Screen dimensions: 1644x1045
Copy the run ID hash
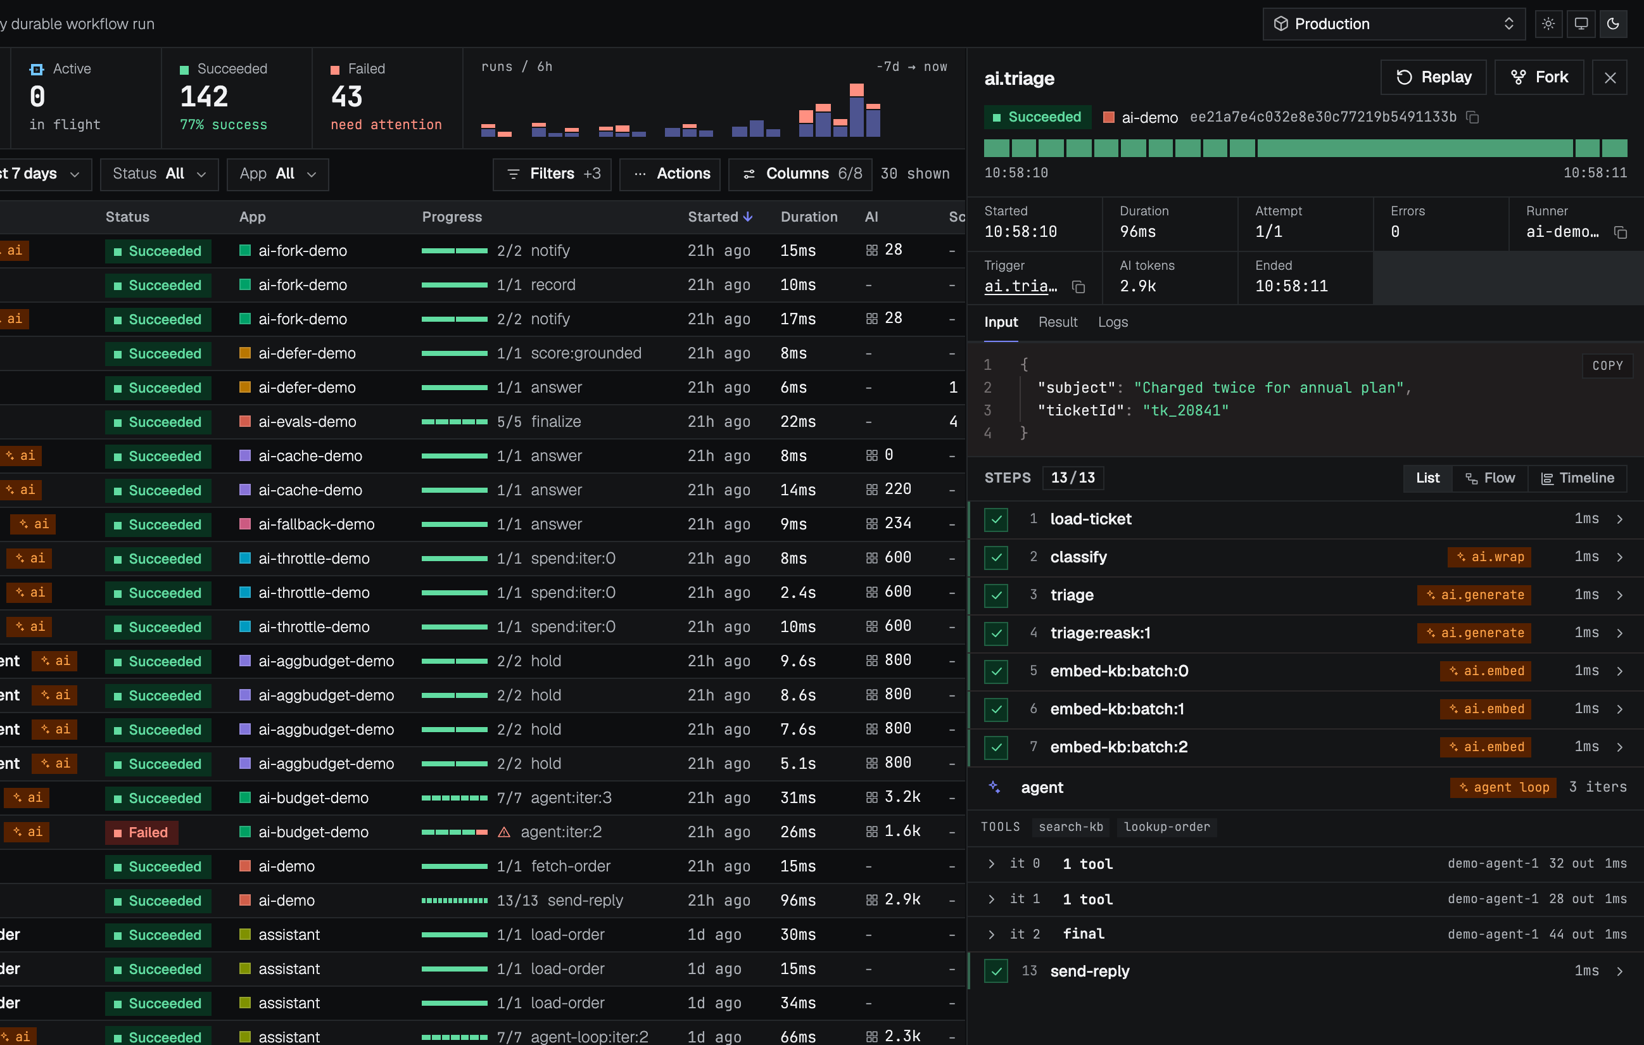[1473, 117]
